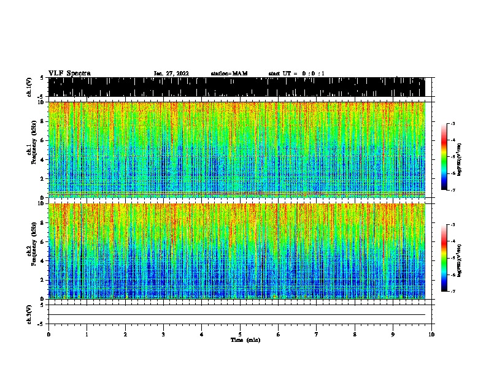Screen dimensions: 486x375
Task: Click the date label "Jan. 27, 2022"
Action: (x=171, y=74)
